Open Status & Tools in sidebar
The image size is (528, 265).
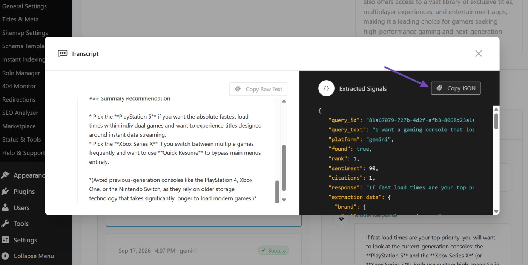pyautogui.click(x=21, y=139)
